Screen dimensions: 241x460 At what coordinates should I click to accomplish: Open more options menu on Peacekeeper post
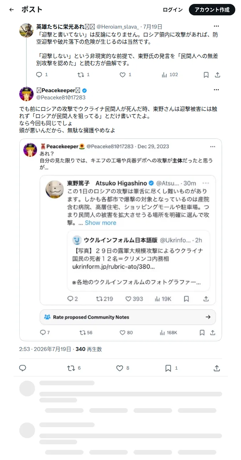216,90
